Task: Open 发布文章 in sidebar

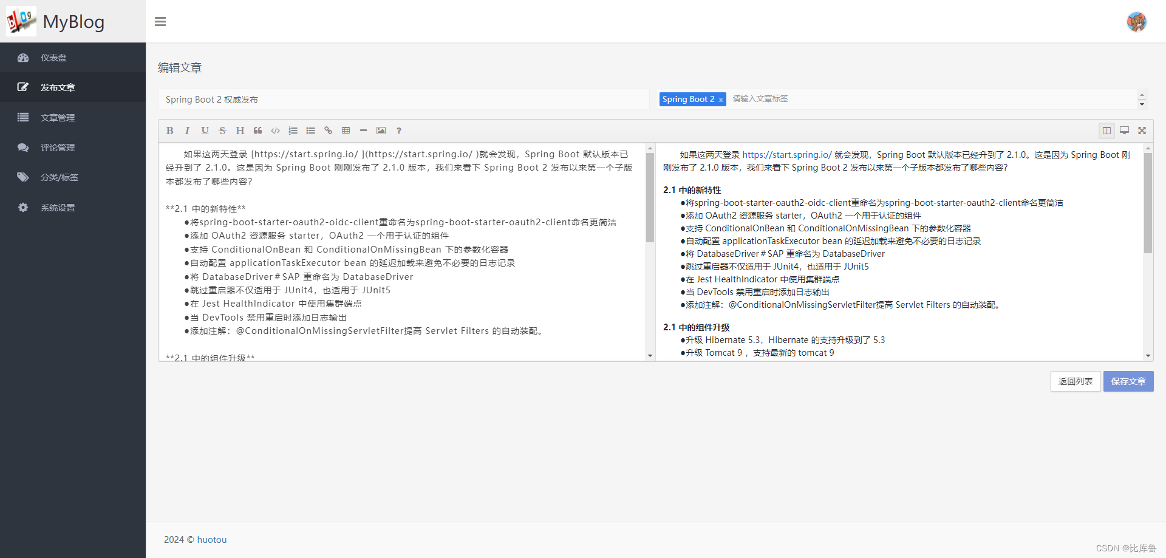Action: pos(73,87)
